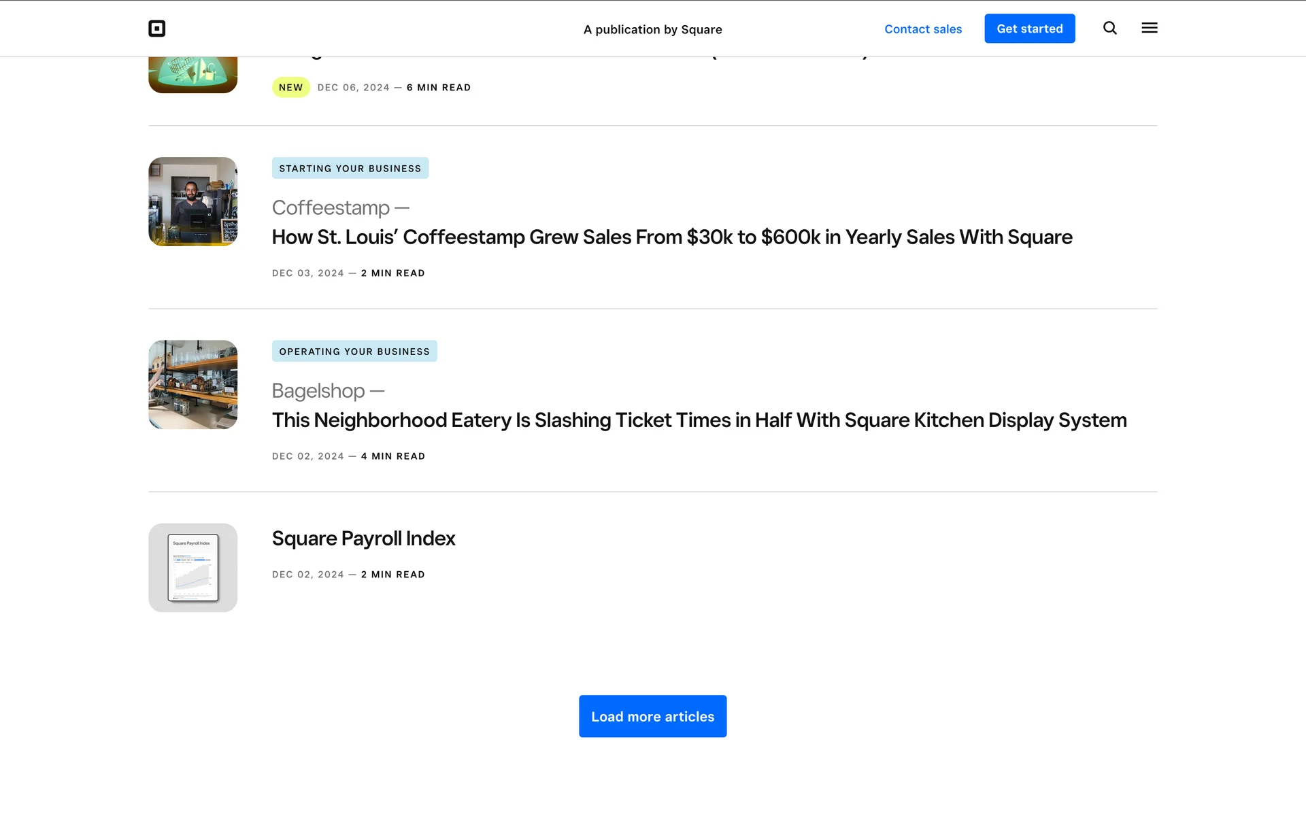Viewport: 1306px width, 816px height.
Task: Select the Starting Your Business tag
Action: pyautogui.click(x=350, y=168)
